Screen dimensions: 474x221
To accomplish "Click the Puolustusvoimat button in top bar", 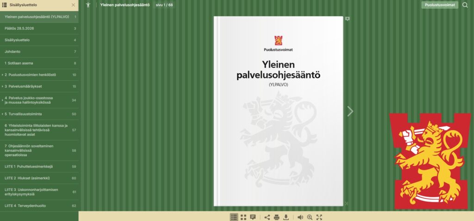I will tap(440, 5).
